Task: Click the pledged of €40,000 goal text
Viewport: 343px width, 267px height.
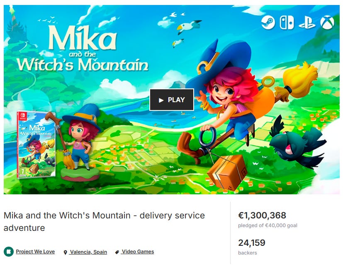Action: tap(268, 225)
